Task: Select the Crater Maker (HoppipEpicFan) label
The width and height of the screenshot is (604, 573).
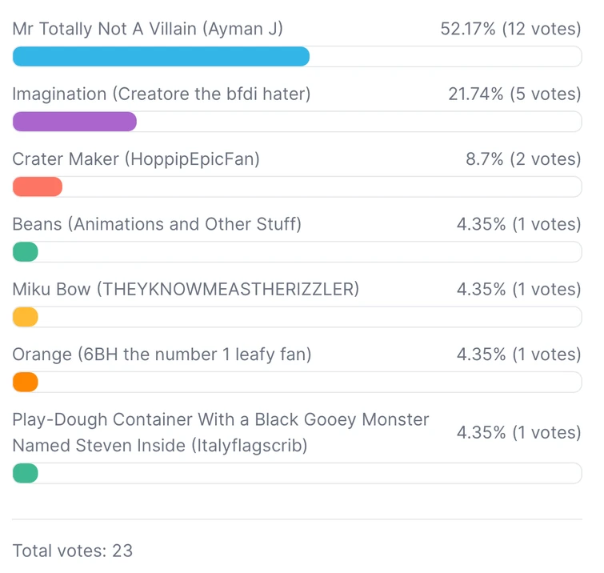Action: [136, 159]
